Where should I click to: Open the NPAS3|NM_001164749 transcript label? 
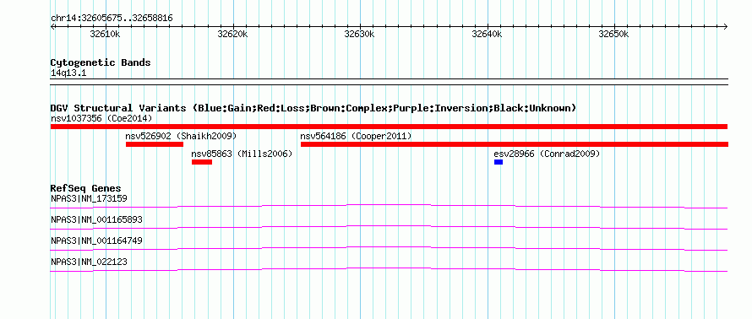96,241
